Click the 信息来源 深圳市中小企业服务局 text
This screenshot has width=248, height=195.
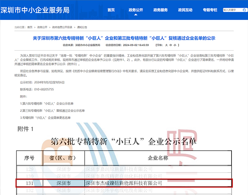tap(81, 45)
